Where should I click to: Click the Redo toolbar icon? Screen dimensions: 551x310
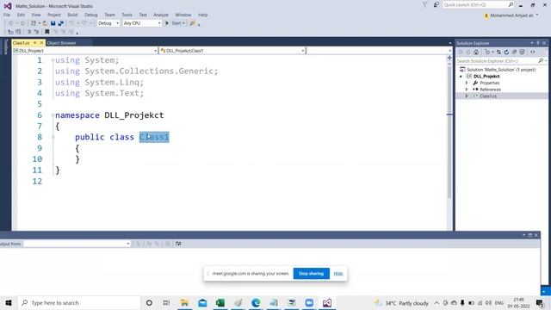click(x=84, y=23)
